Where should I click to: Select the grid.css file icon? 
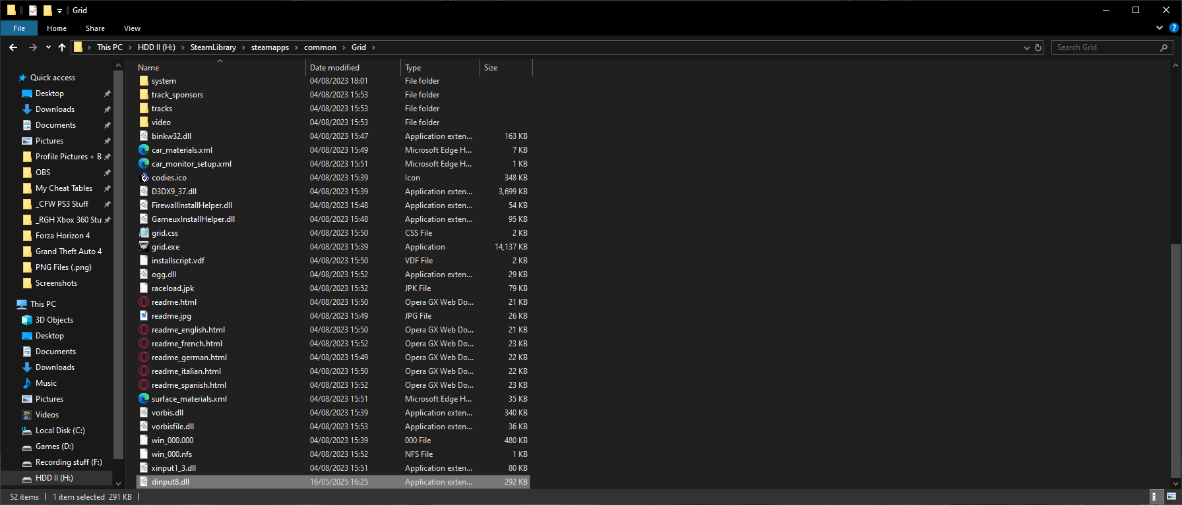[144, 233]
